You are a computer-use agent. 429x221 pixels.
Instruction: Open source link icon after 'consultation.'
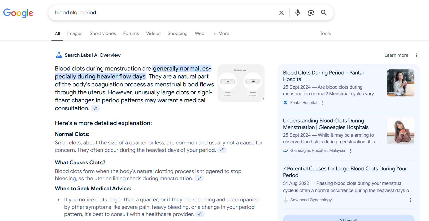95,108
